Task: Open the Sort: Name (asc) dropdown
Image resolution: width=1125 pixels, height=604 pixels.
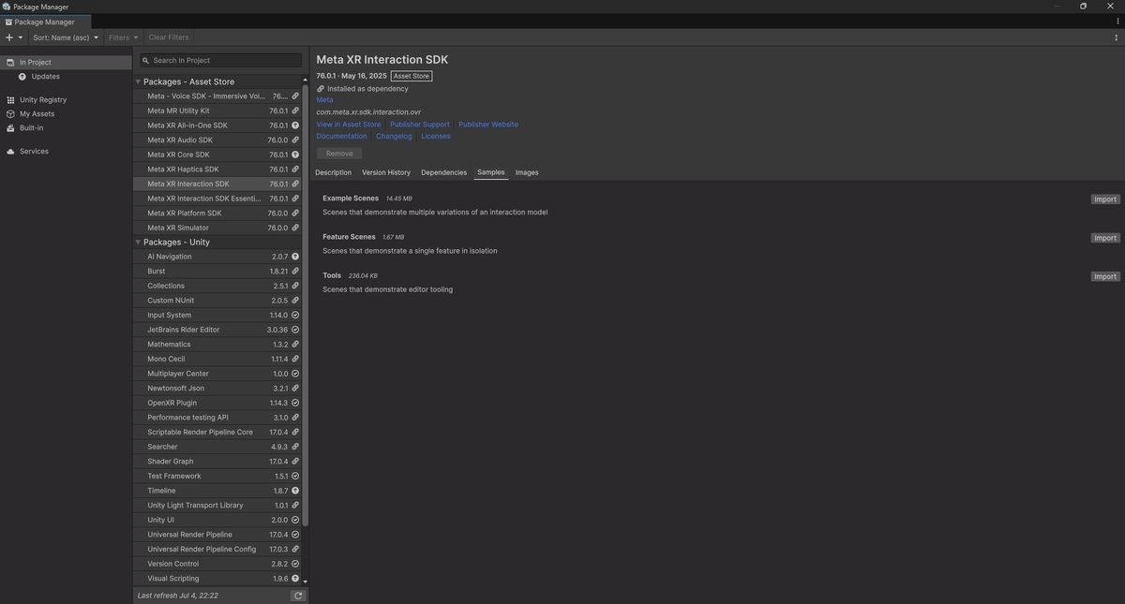Action: pyautogui.click(x=66, y=37)
